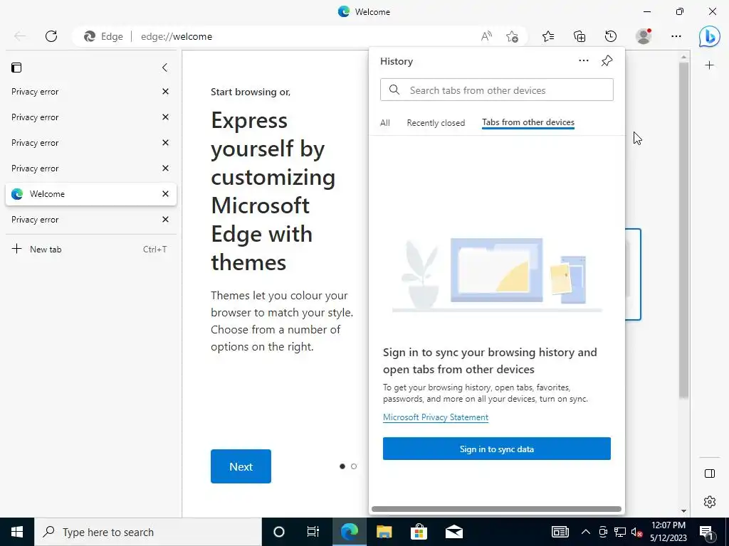This screenshot has height=546, width=729.
Task: Click the Next button on the welcome page
Action: coord(241,466)
